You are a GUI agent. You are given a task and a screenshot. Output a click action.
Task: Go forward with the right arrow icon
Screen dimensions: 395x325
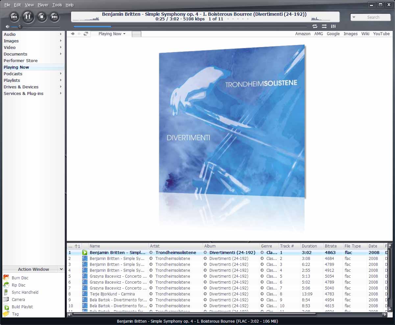[x=79, y=34]
